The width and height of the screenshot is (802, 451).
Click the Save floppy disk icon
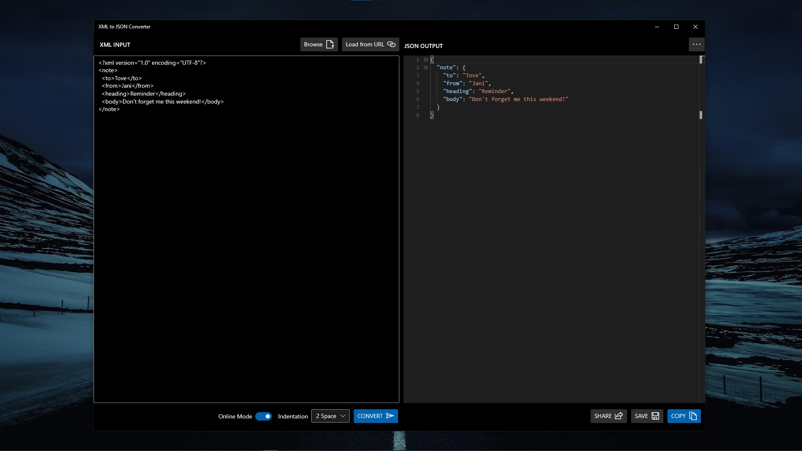[x=655, y=416]
